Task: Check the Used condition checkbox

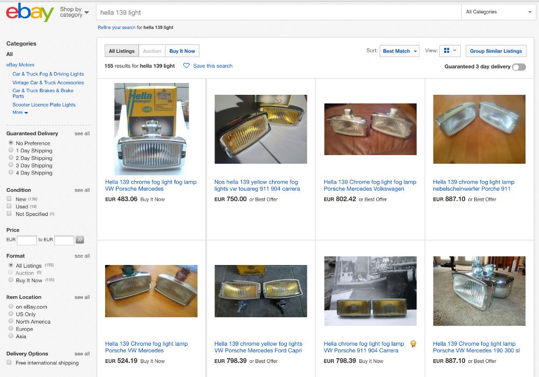Action: 9,206
